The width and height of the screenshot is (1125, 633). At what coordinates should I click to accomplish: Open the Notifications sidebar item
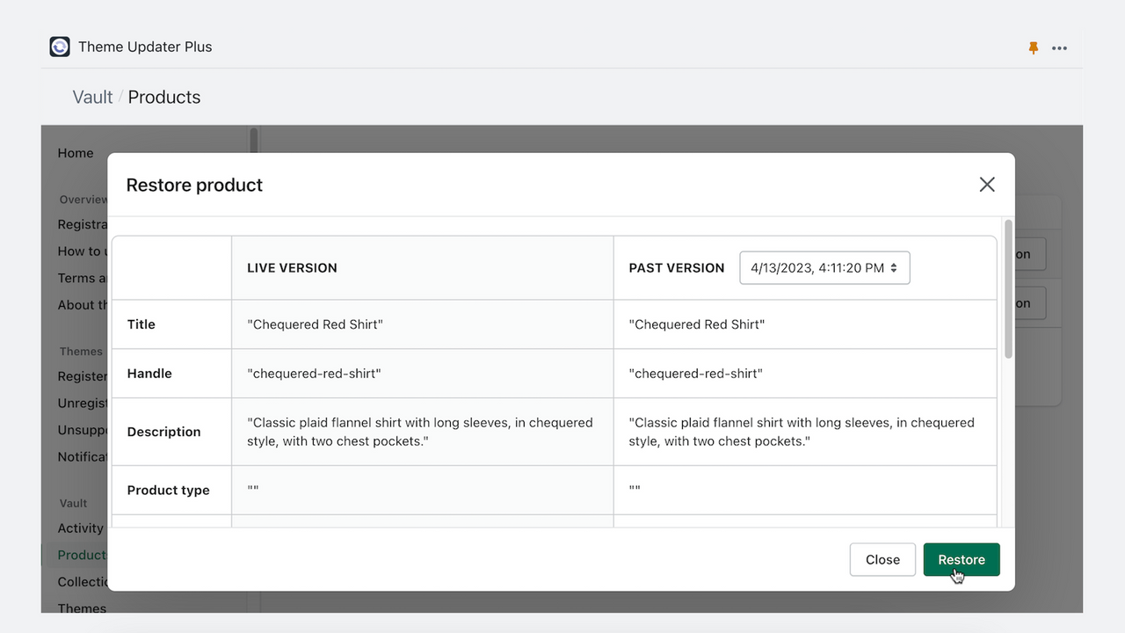tap(83, 457)
